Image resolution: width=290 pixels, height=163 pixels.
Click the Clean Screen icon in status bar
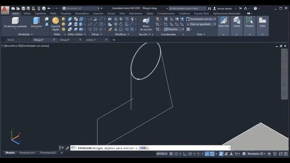pos(280,154)
